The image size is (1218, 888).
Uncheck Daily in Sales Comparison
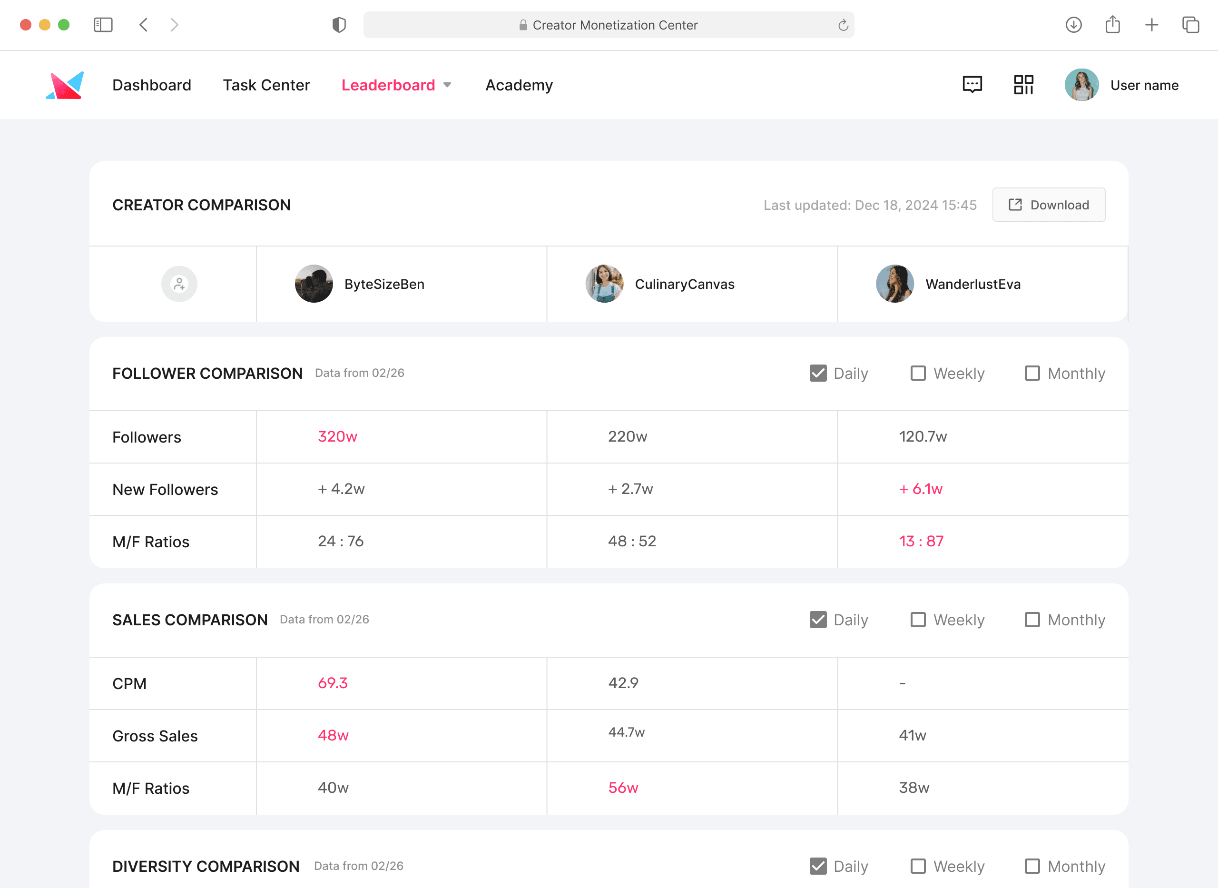pos(818,620)
